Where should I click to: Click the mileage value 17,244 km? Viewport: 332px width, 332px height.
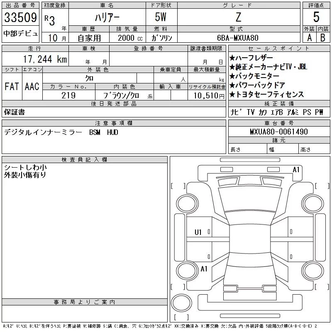[45, 59]
